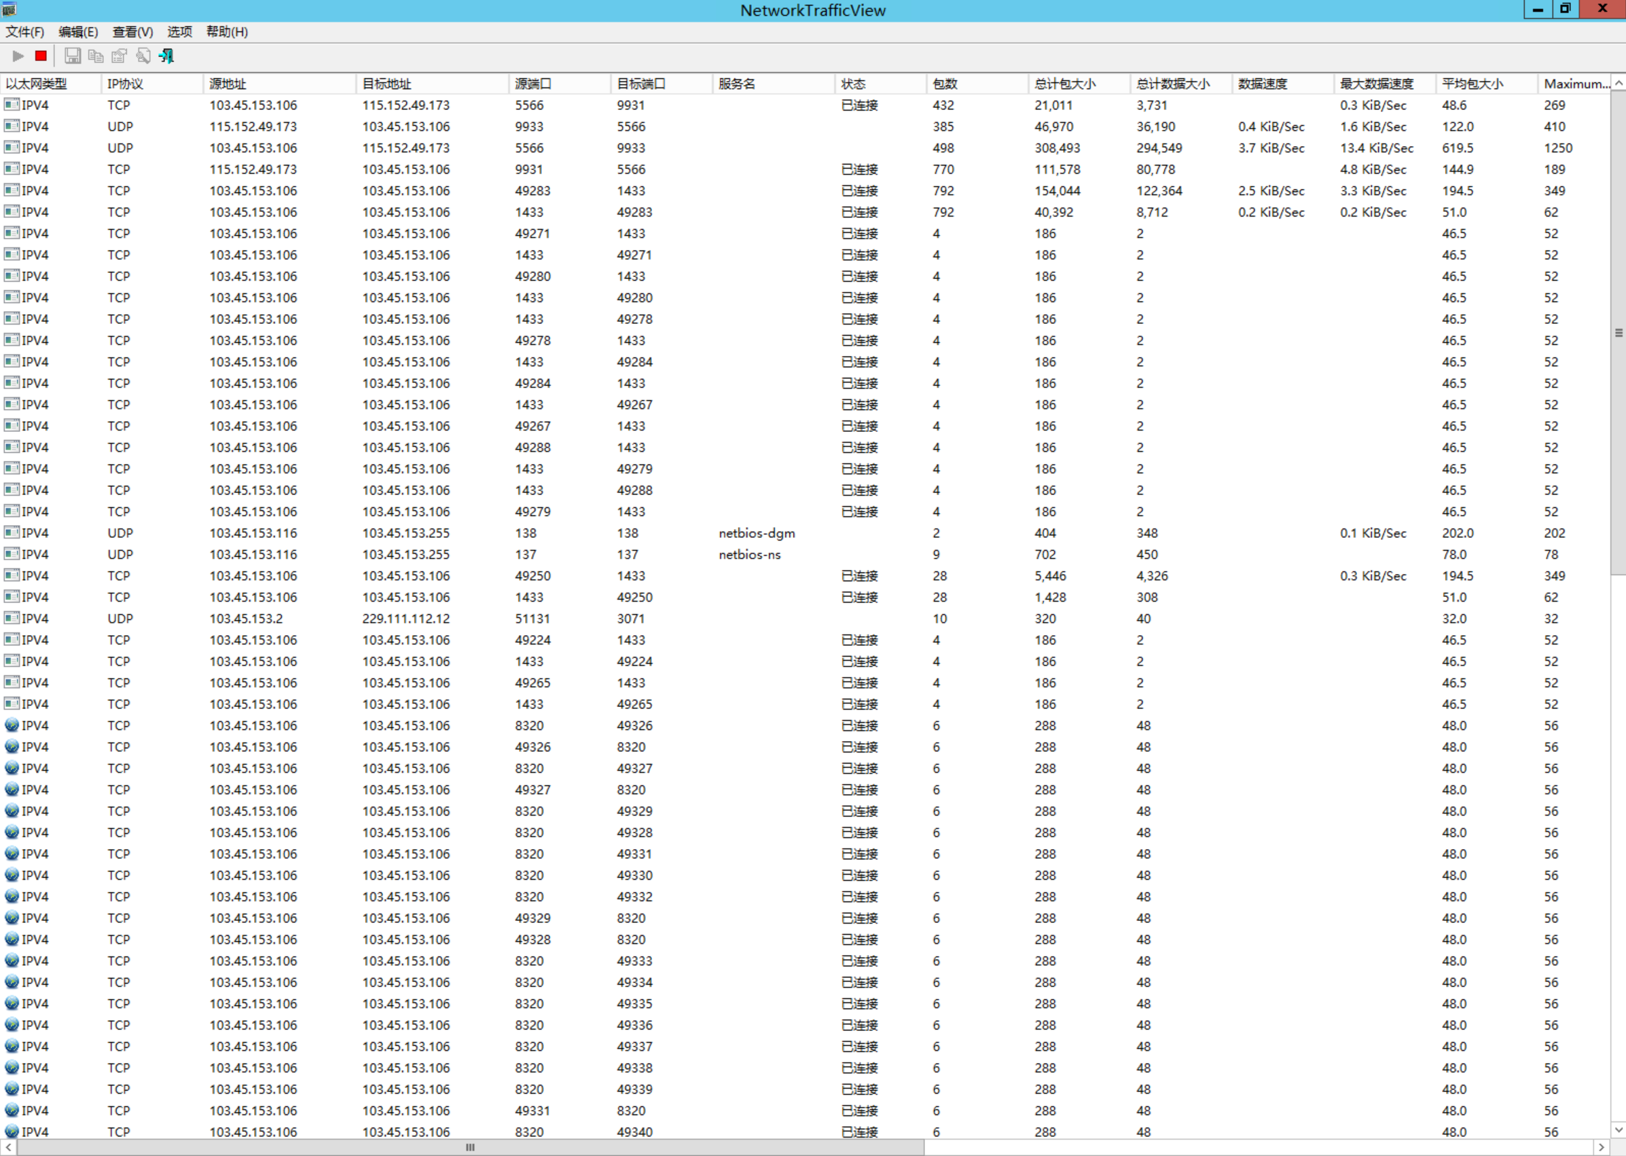This screenshot has height=1156, width=1626.
Task: Click the row icon for the netbios-dgm entry
Action: (12, 532)
